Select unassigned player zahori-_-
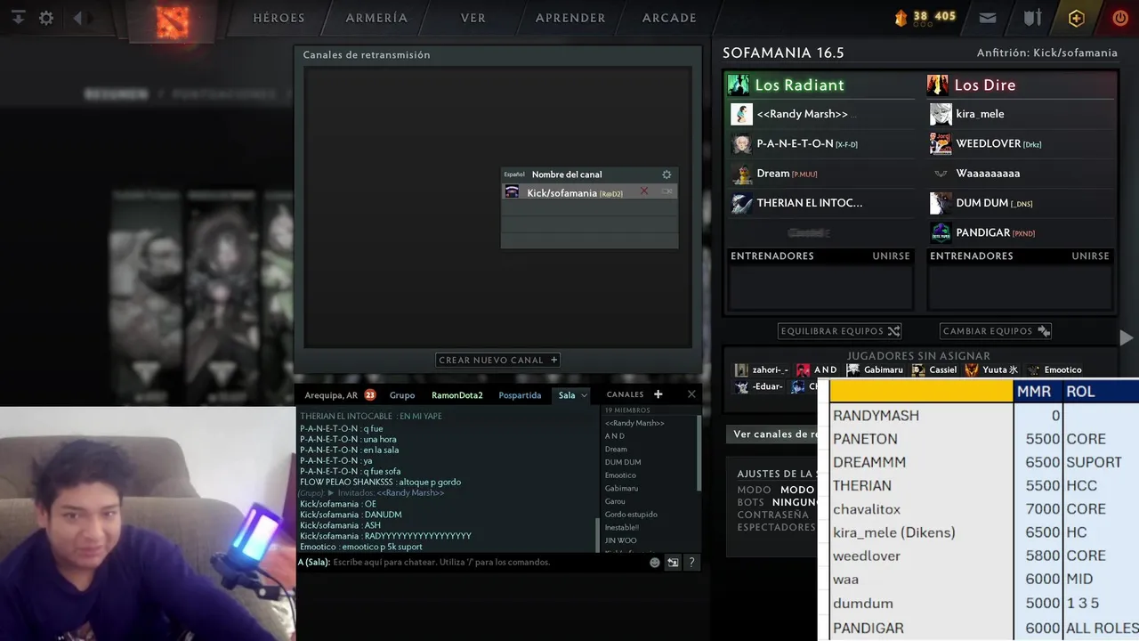 coord(762,369)
